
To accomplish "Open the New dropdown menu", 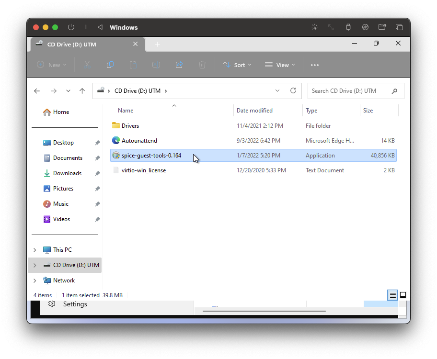I will click(x=52, y=65).
